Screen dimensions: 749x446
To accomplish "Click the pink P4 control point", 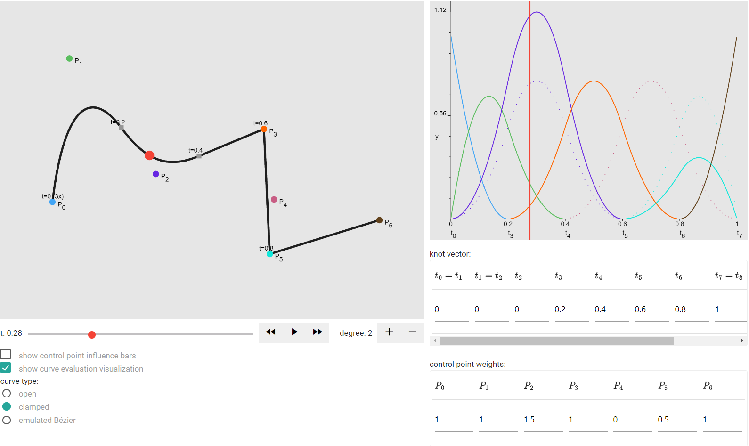I will 274,199.
